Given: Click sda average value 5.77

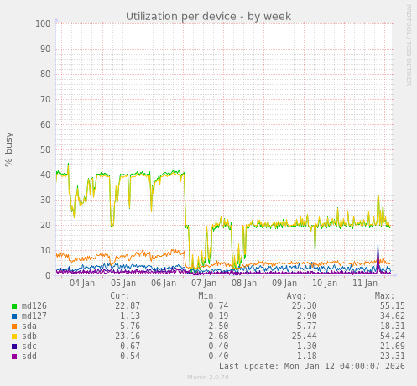Looking at the screenshot, I should 307,326.
